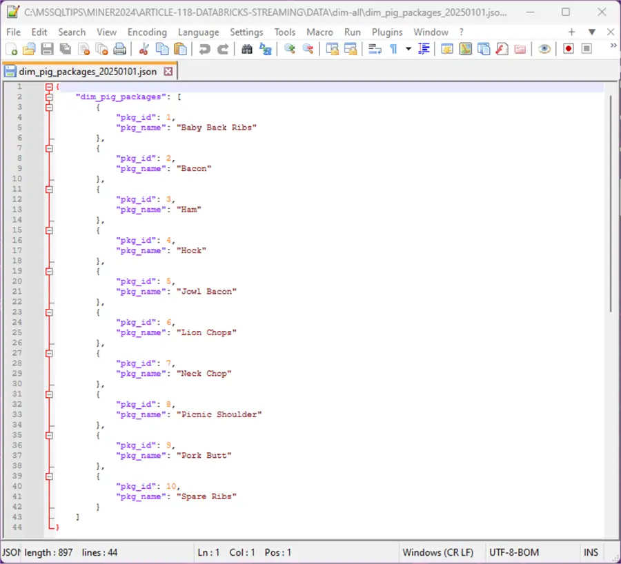Open the Replace dialog icon
621x564 pixels.
pos(266,49)
